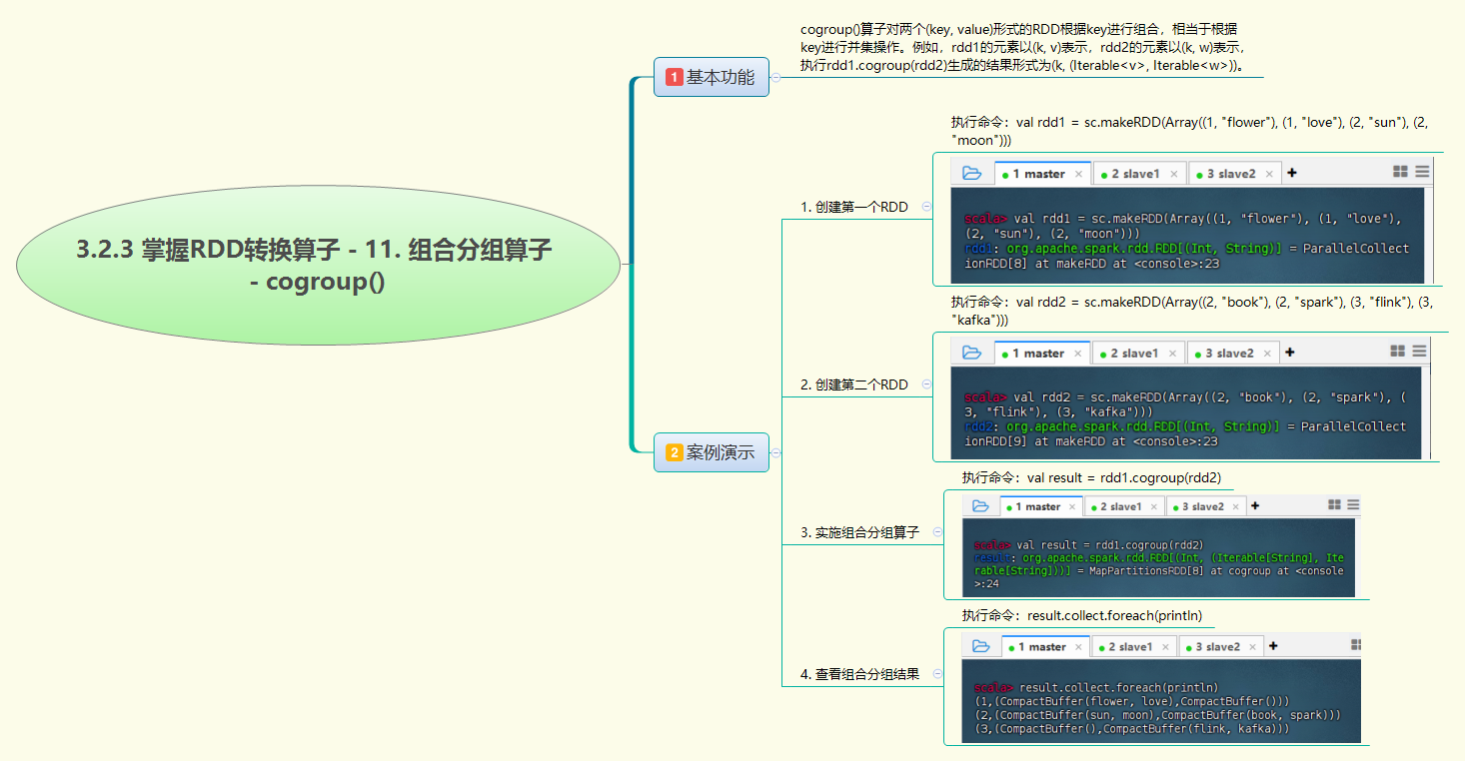Collapse the 1. 创建第一个RDD subtopic

pos(926,207)
